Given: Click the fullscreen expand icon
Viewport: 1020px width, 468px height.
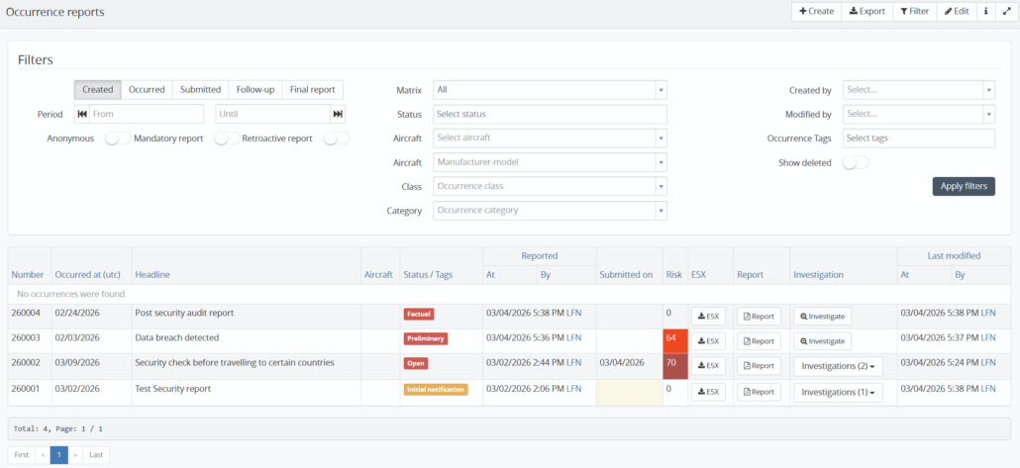Looking at the screenshot, I should click(1006, 11).
